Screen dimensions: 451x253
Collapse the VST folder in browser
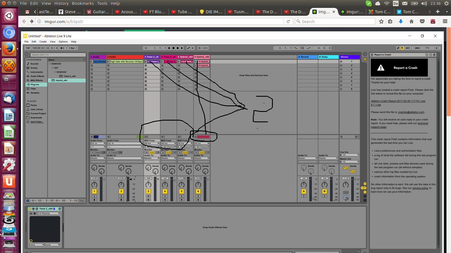click(52, 68)
